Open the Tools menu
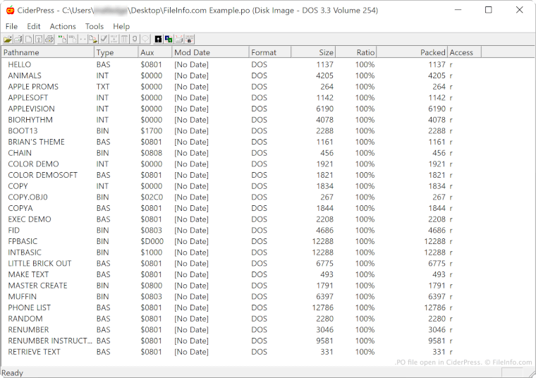This screenshot has width=536, height=378. pyautogui.click(x=95, y=26)
